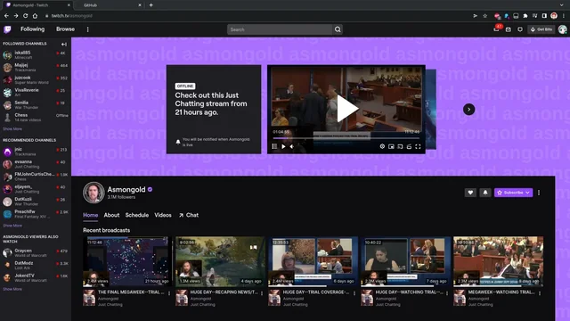The width and height of the screenshot is (570, 321).
Task: Expand Show More under recommended channels
Action: (12, 226)
